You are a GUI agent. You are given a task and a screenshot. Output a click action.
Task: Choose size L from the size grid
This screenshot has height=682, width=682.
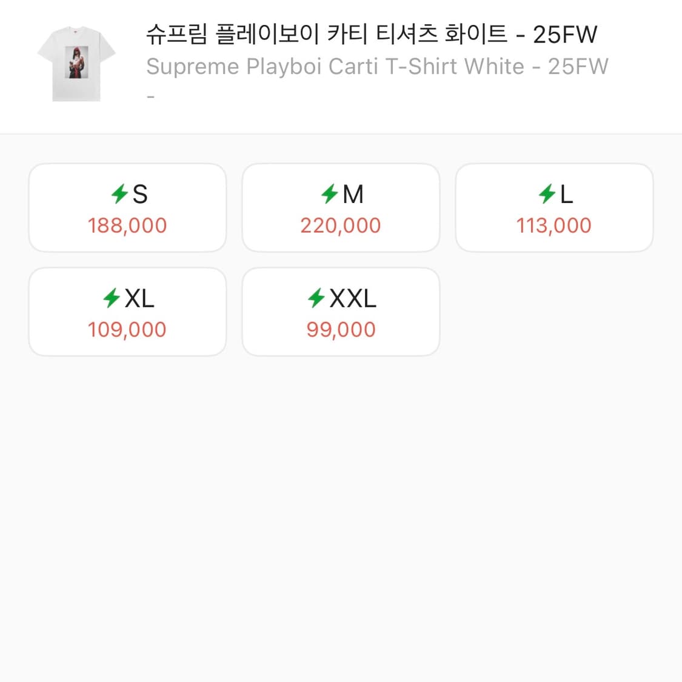pos(553,207)
